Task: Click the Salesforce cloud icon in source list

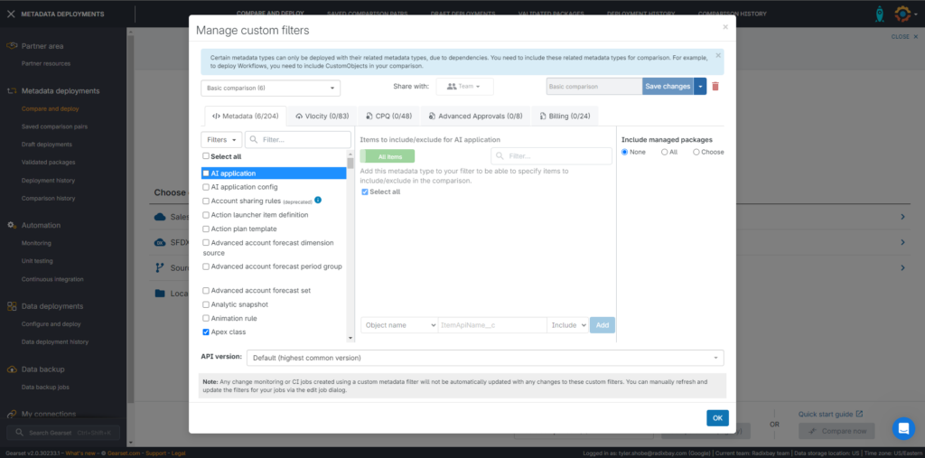Action: tap(159, 217)
